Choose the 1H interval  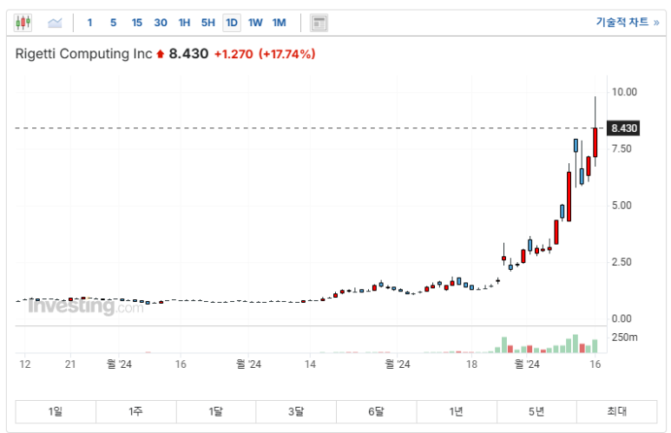coord(184,23)
